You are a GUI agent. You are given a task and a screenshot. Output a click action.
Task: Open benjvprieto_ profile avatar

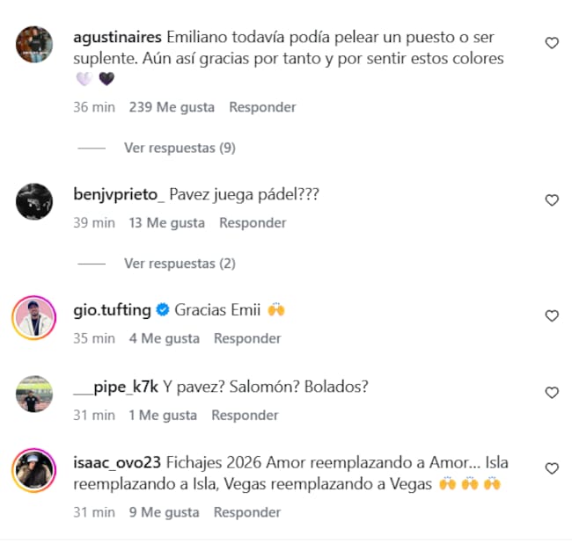click(34, 201)
